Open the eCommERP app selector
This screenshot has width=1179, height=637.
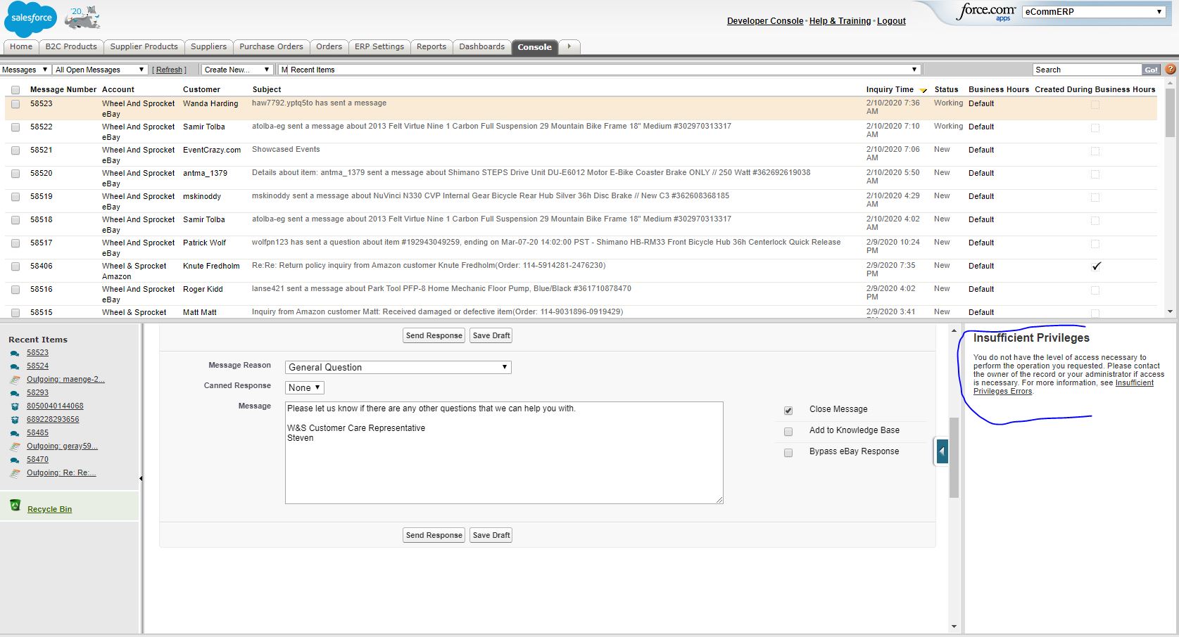click(1093, 11)
